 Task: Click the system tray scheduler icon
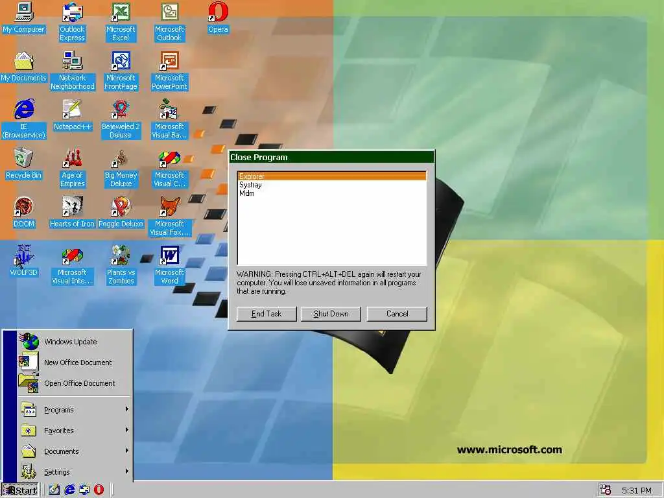click(x=606, y=490)
